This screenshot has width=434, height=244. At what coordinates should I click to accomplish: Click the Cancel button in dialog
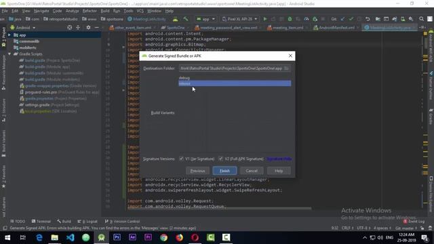pos(252,171)
